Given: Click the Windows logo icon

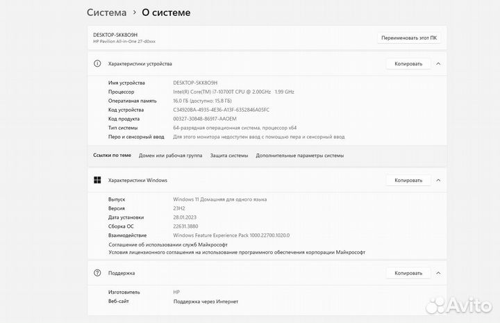Looking at the screenshot, I should 97,180.
